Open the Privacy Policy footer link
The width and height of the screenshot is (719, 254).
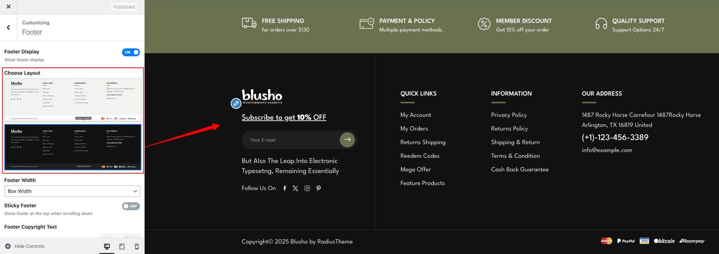click(509, 115)
